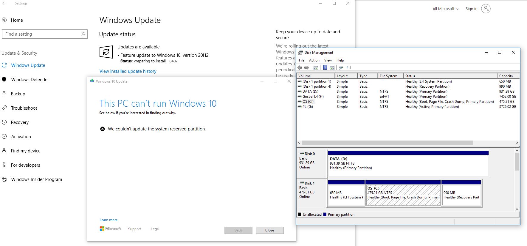Viewport: 527px width, 246px height.
Task: Open the Settings checklist toolbar icon
Action: pos(348,68)
